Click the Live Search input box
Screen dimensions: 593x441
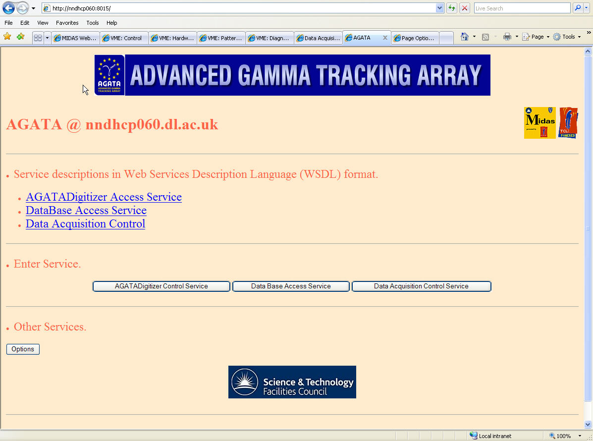[522, 8]
